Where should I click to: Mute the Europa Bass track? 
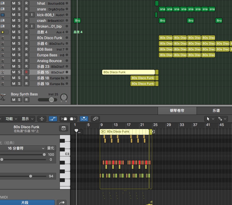(x=14, y=55)
